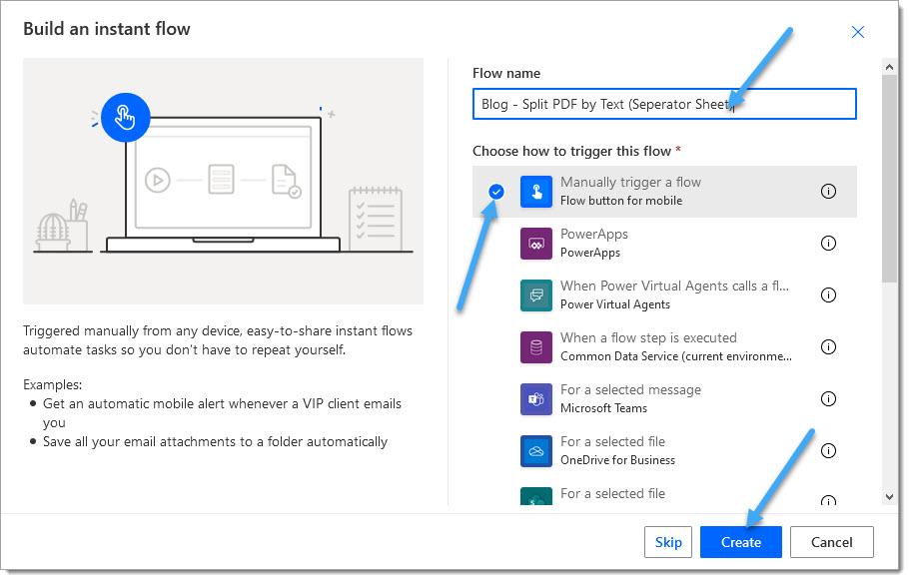
Task: Close the Build an instant flow dialog
Action: [x=857, y=32]
